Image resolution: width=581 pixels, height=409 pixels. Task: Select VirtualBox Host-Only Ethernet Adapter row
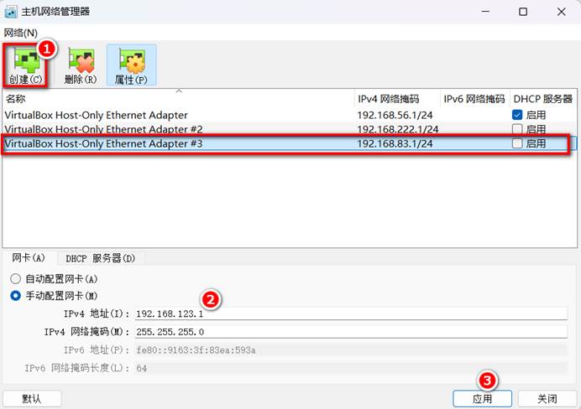(x=290, y=115)
